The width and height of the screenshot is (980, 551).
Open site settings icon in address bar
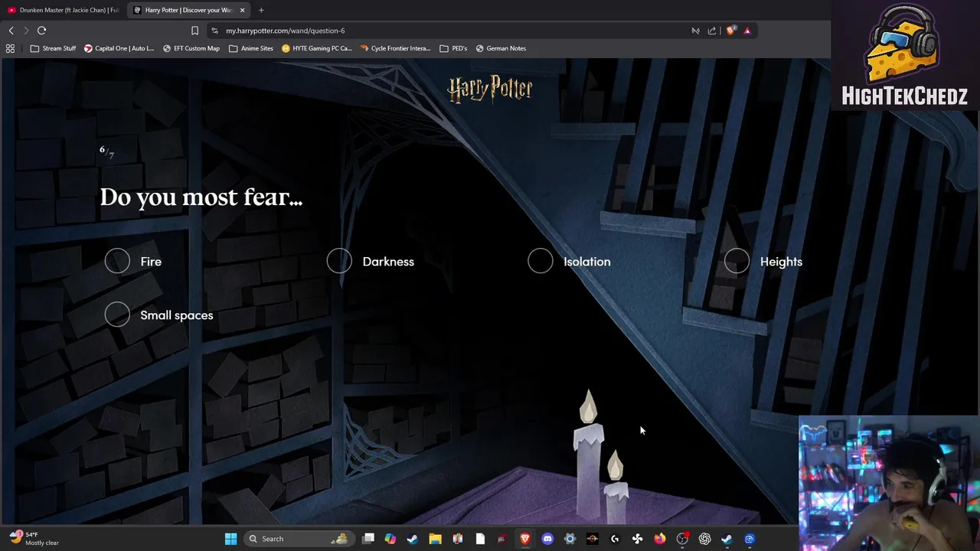[x=214, y=31]
